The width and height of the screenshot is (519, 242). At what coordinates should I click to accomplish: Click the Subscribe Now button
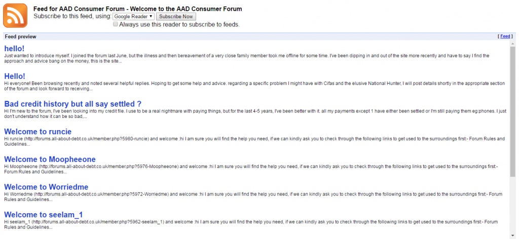point(176,17)
